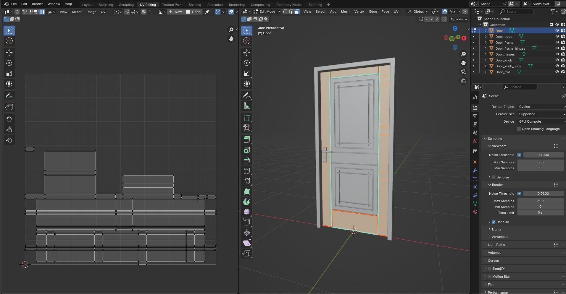Open the Feature Set dropdown

click(541, 114)
